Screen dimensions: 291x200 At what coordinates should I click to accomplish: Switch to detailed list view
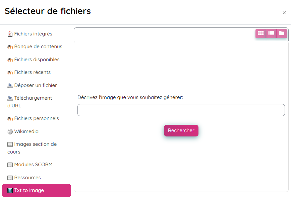coord(271,33)
